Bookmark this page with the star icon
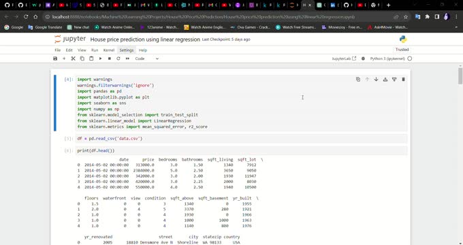The height and width of the screenshot is (245, 463). [406, 17]
